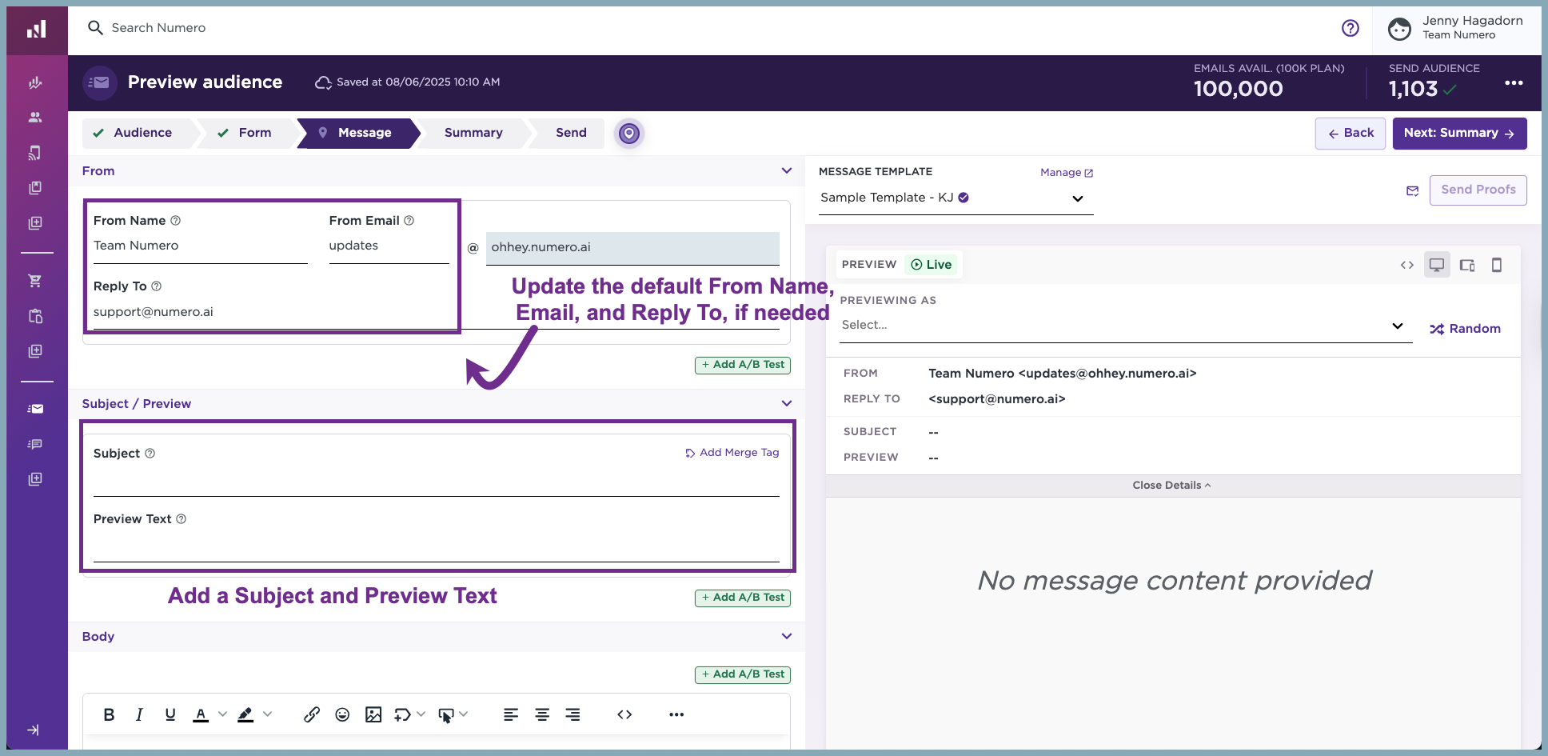Collapse details with Close Details

1172,486
